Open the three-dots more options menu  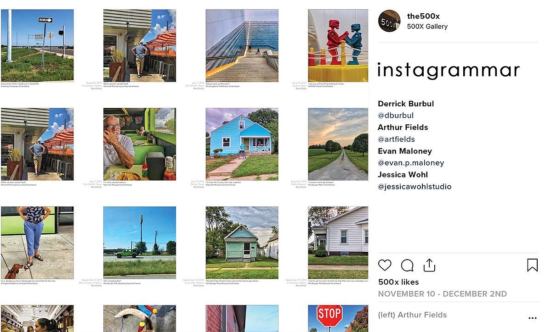[x=532, y=318]
